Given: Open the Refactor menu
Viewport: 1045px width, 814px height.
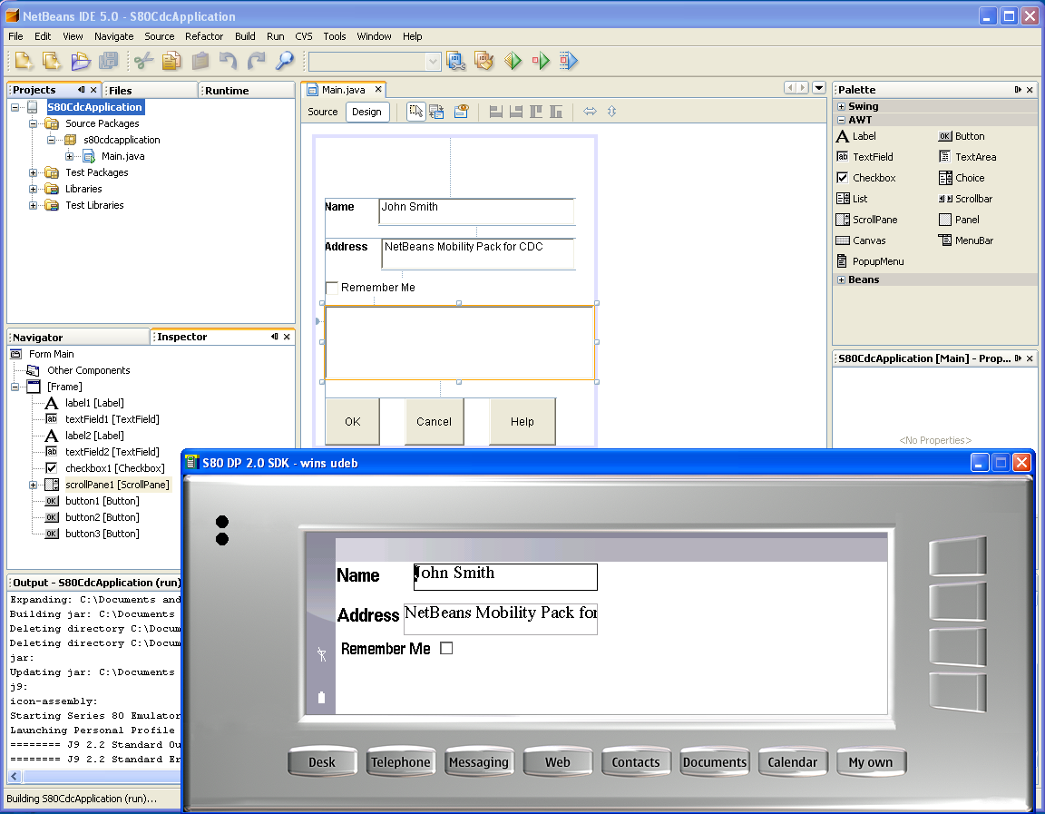Looking at the screenshot, I should coord(204,36).
